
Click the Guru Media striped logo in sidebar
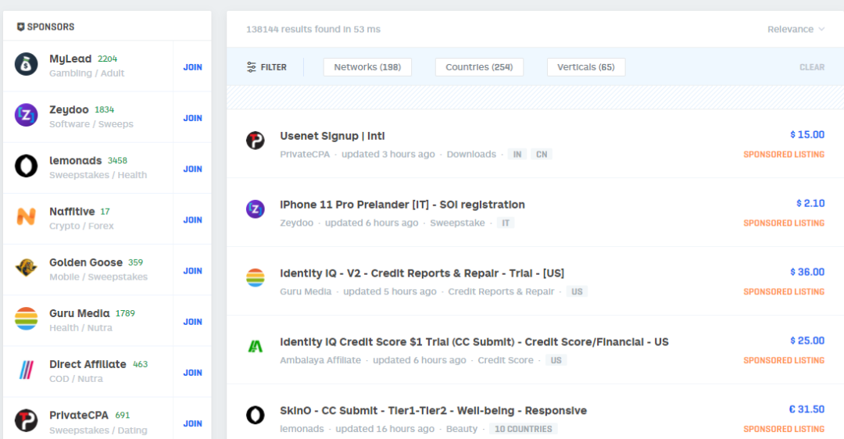27,319
